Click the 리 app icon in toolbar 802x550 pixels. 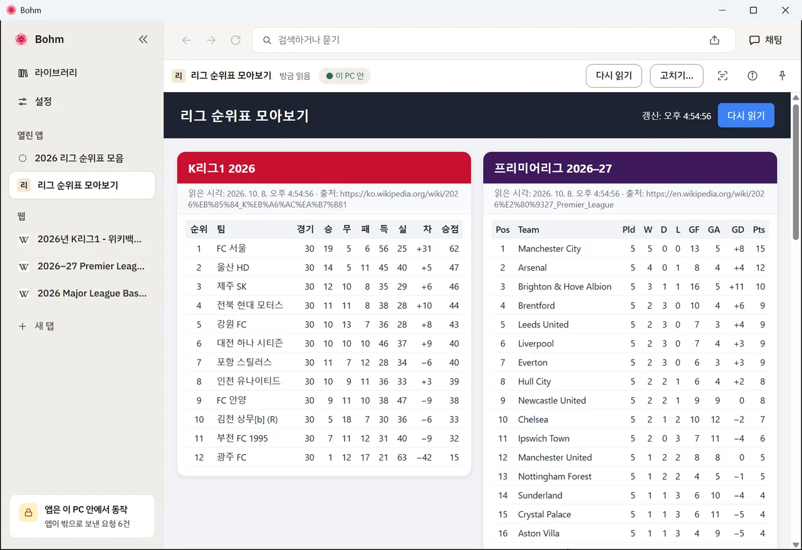[x=179, y=76]
